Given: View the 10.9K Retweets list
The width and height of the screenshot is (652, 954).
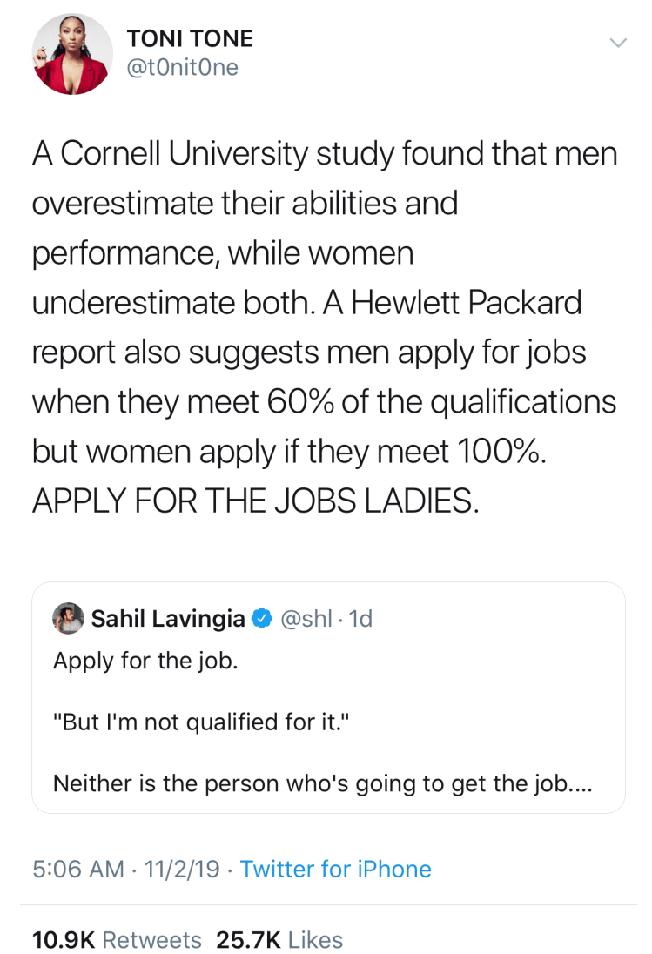Looking at the screenshot, I should pos(117,940).
